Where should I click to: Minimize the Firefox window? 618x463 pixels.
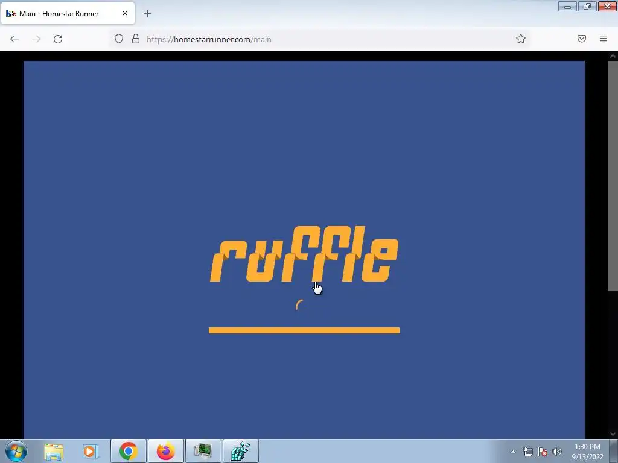pos(567,7)
